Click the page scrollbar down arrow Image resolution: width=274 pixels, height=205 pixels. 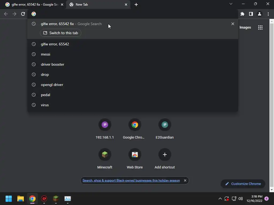(x=272, y=190)
